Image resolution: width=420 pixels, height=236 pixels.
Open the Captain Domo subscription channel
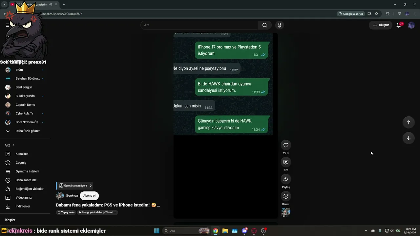tap(25, 105)
